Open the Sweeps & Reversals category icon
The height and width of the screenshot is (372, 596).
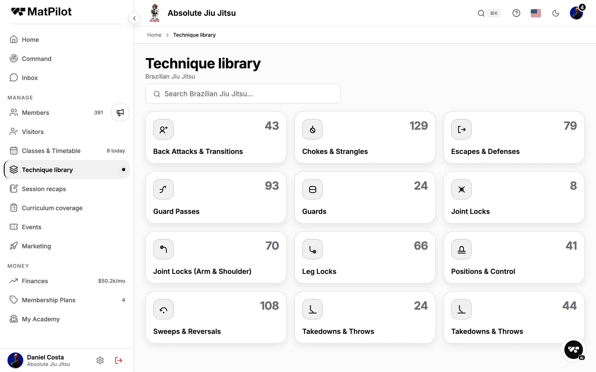[x=163, y=309]
